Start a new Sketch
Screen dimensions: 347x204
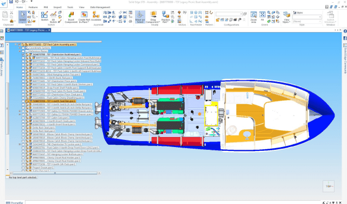point(44,16)
